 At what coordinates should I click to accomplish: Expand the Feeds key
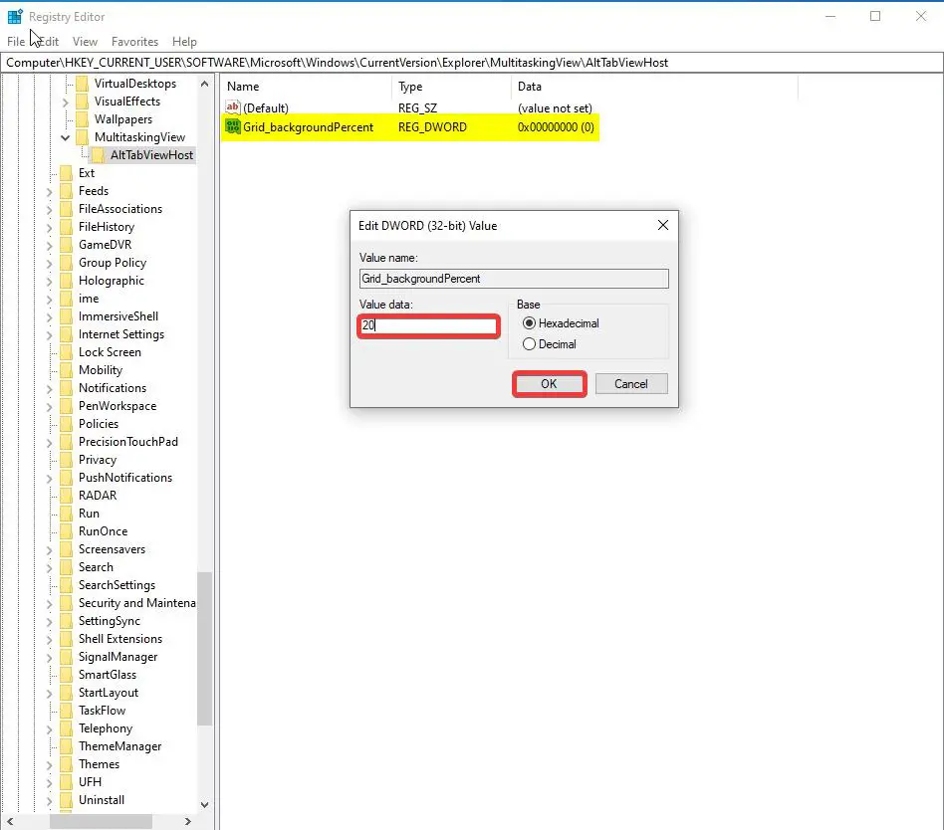click(50, 192)
